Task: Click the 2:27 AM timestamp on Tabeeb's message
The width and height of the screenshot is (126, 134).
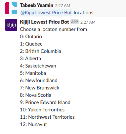Action: [x=63, y=6]
